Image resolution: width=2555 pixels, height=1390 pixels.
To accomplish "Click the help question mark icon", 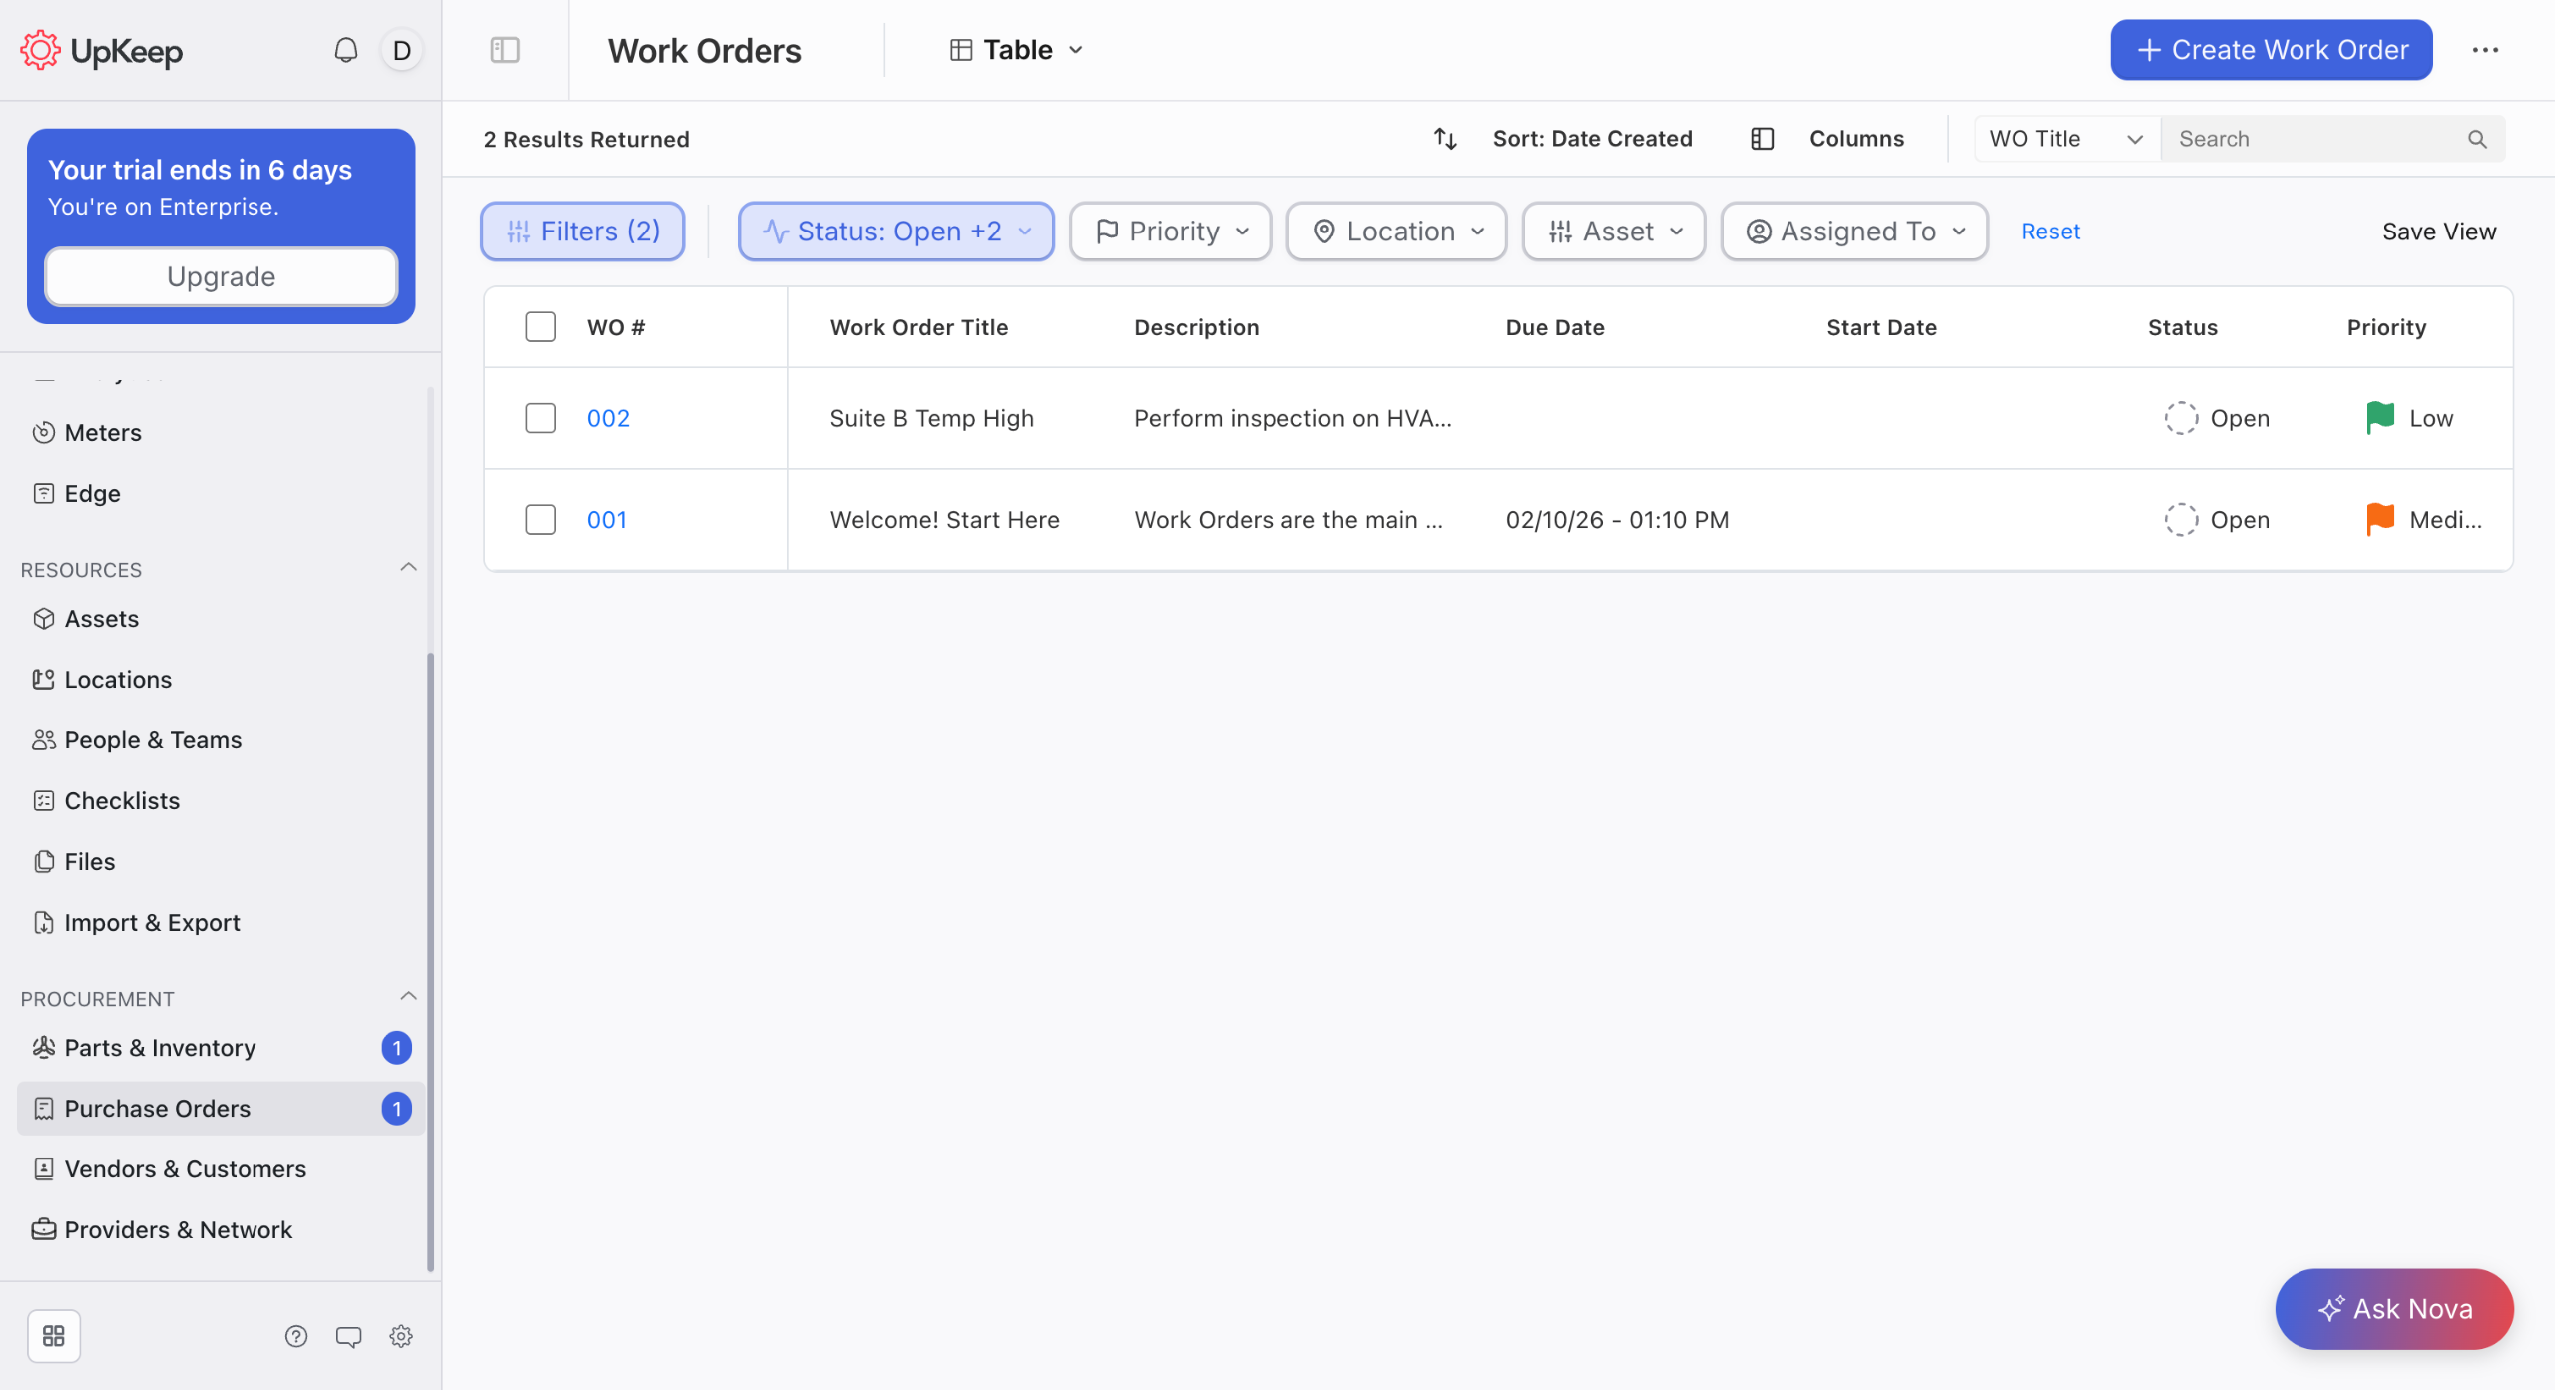I will tap(296, 1336).
